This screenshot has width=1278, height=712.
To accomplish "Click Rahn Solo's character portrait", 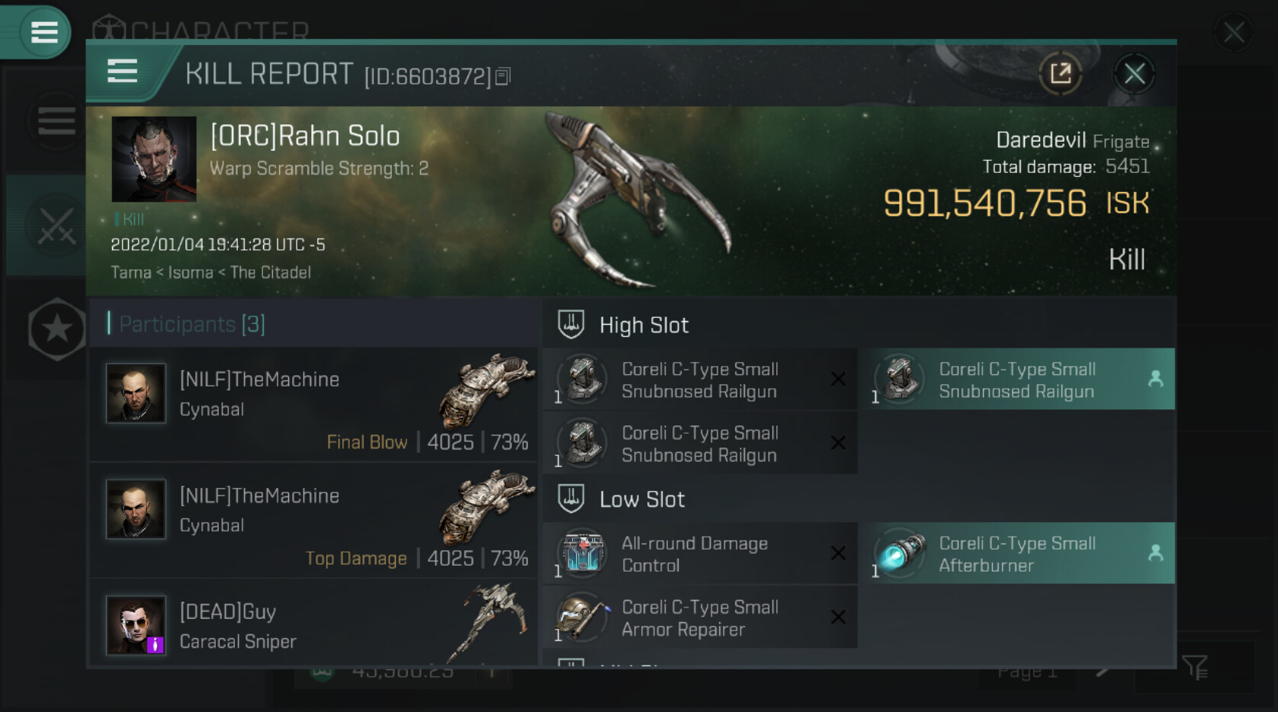I will click(x=154, y=159).
